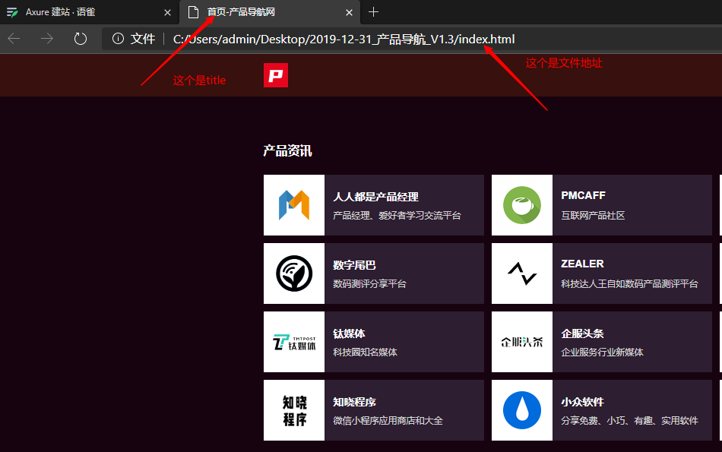Close the Axure 建站 · 语雀 tab
The height and width of the screenshot is (452, 722).
coord(168,13)
